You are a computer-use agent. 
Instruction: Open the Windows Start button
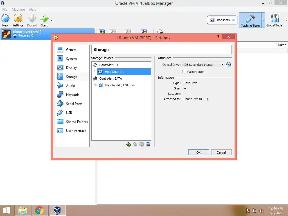pyautogui.click(x=7, y=210)
